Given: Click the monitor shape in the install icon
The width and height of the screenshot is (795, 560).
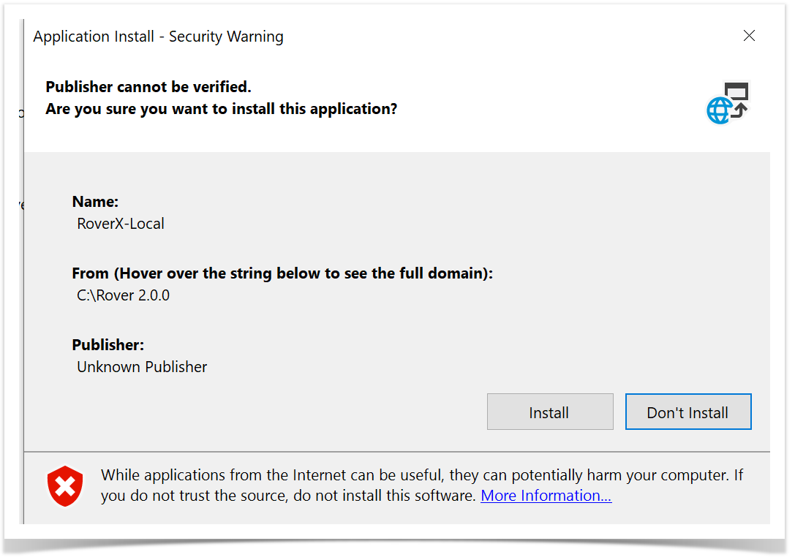Looking at the screenshot, I should [737, 93].
